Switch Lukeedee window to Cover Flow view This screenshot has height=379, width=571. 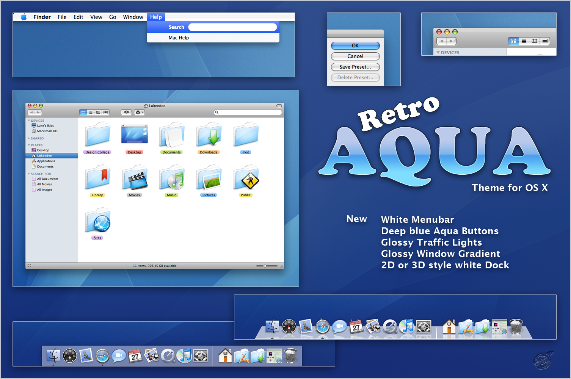click(106, 112)
